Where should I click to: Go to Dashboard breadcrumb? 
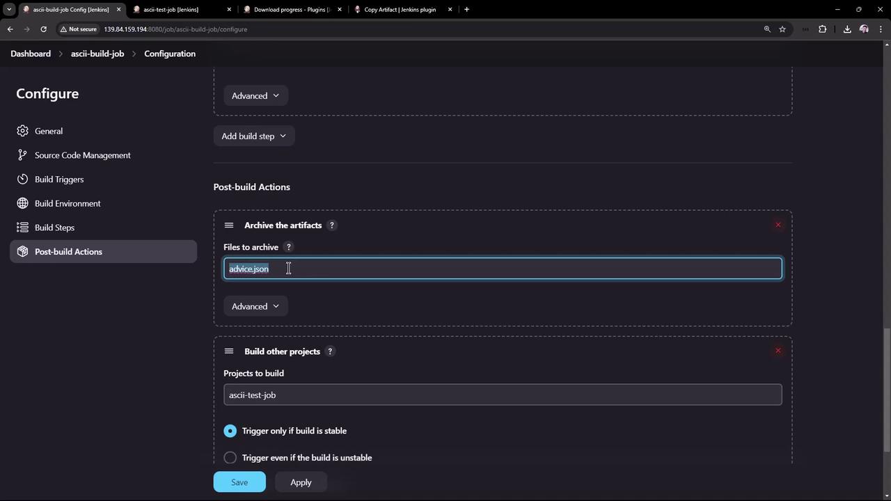pos(31,54)
